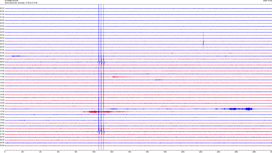Image resolution: width=272 pixels, height=153 pixels.
Task: Select the 08:30 trace label
Action: (2, 59)
